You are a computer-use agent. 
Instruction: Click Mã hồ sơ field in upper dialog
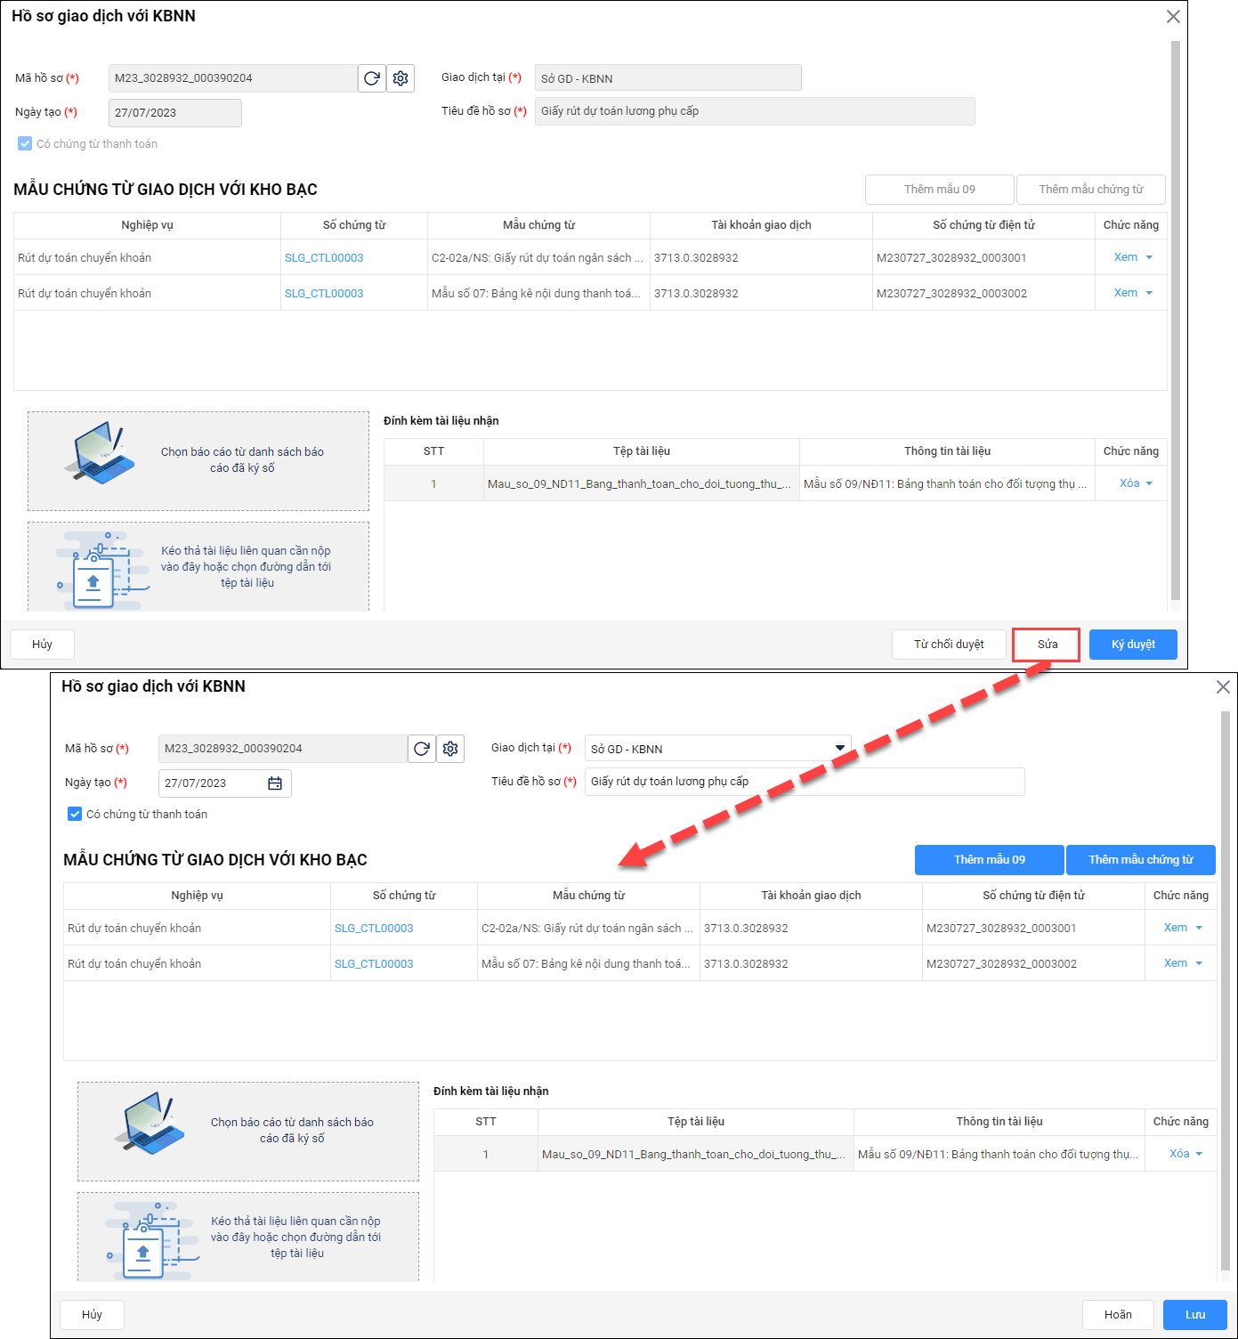[233, 78]
